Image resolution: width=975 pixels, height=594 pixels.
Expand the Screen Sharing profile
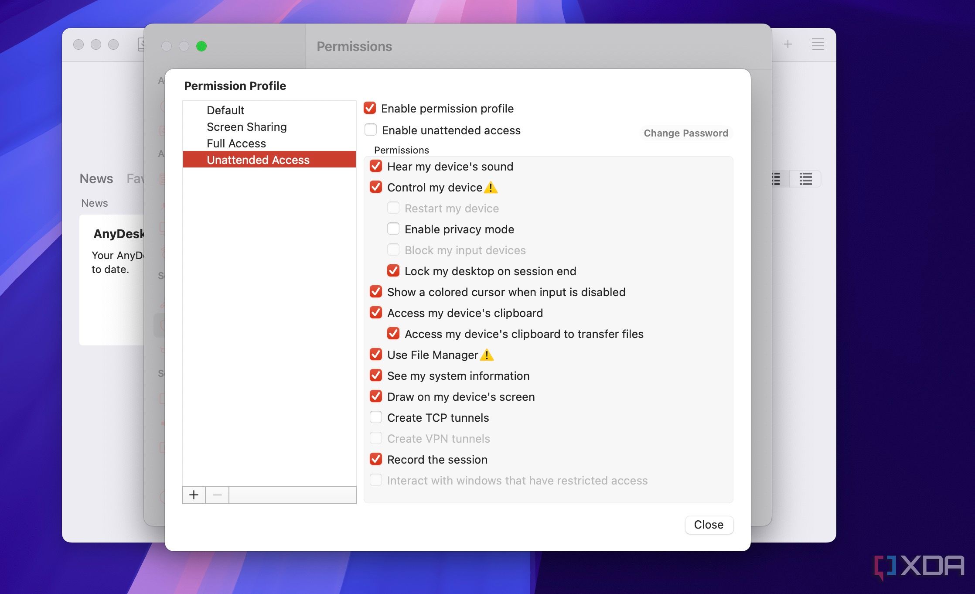246,126
